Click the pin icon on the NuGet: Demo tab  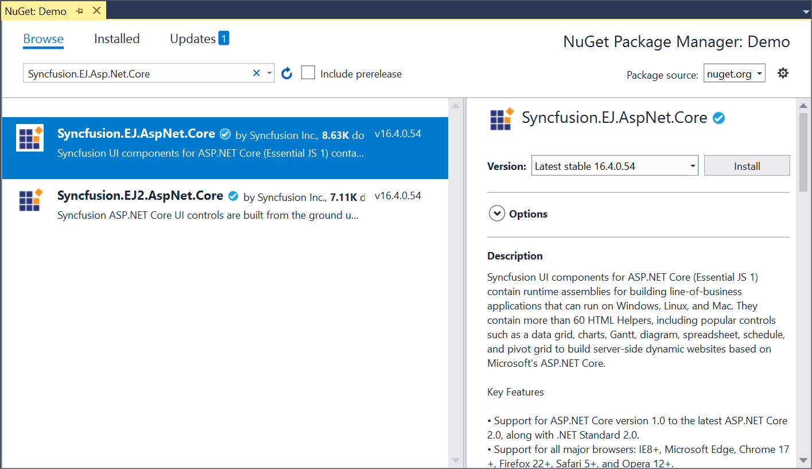pos(79,10)
